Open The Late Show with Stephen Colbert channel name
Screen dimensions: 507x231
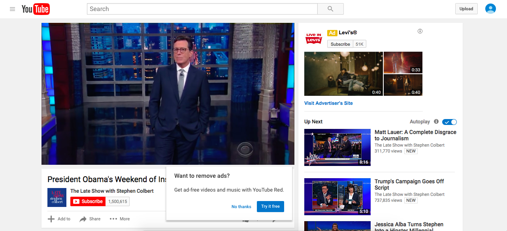pyautogui.click(x=112, y=191)
